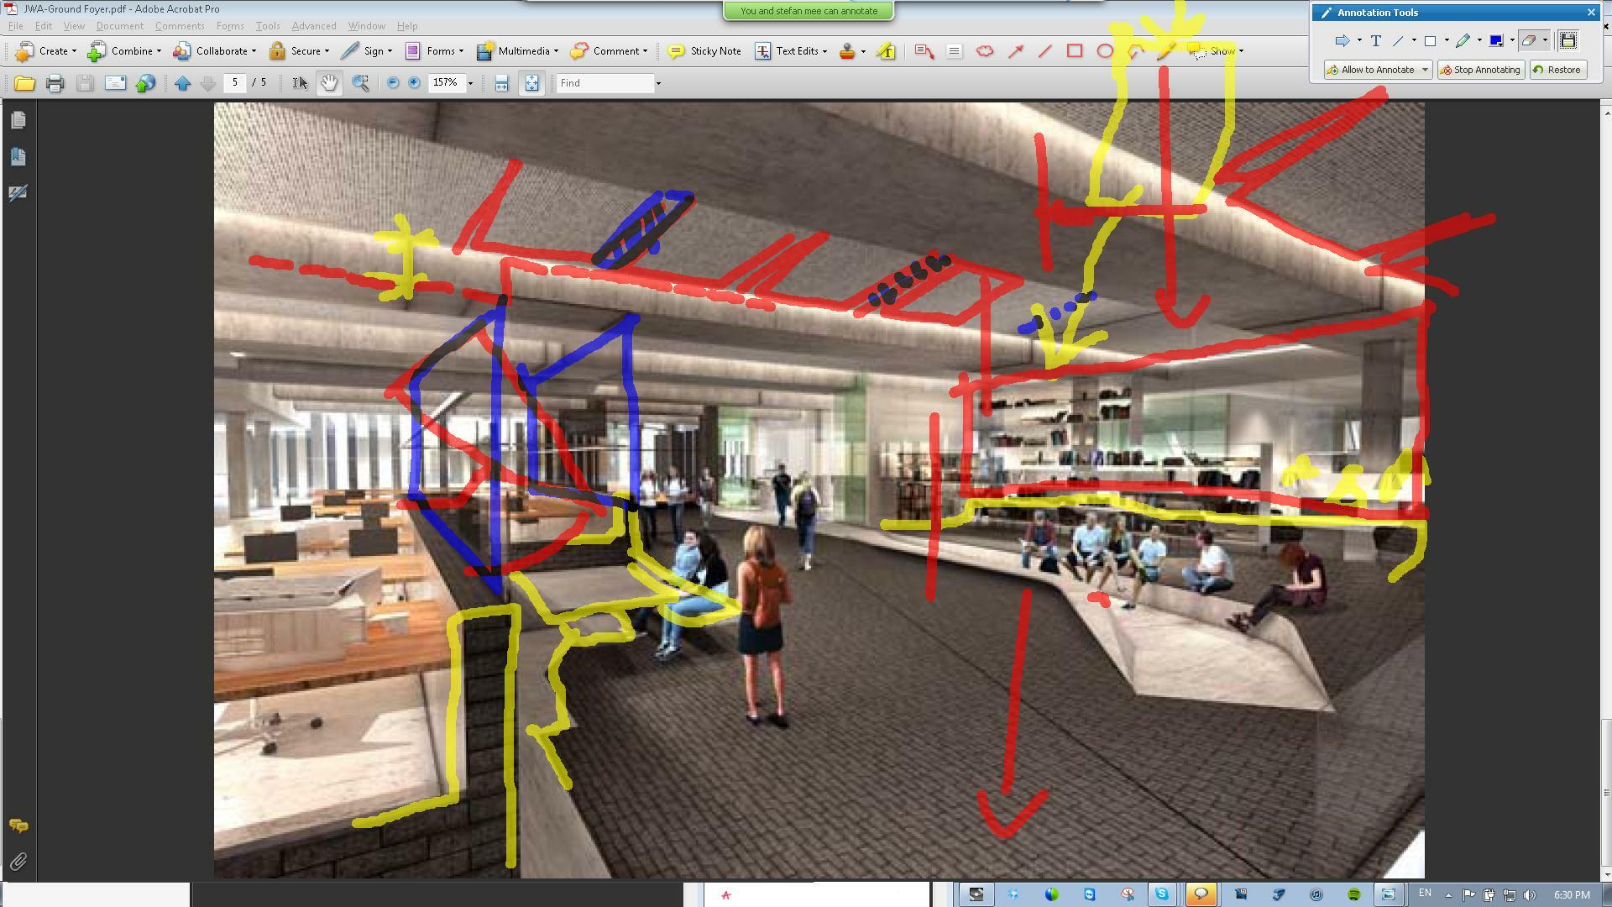Viewport: 1612px width, 907px height.
Task: Open the blue color swatch in Annotation Tools
Action: (1496, 40)
